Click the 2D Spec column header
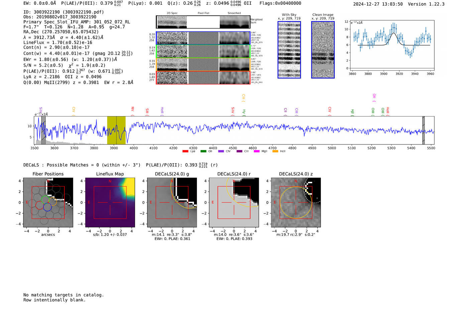468x318 pixels. [172, 13]
